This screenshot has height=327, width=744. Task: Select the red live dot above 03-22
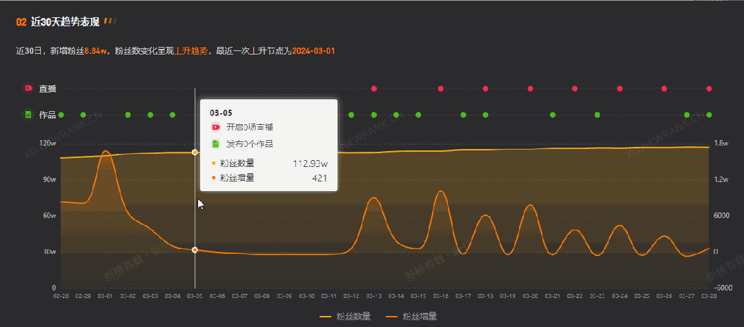575,88
